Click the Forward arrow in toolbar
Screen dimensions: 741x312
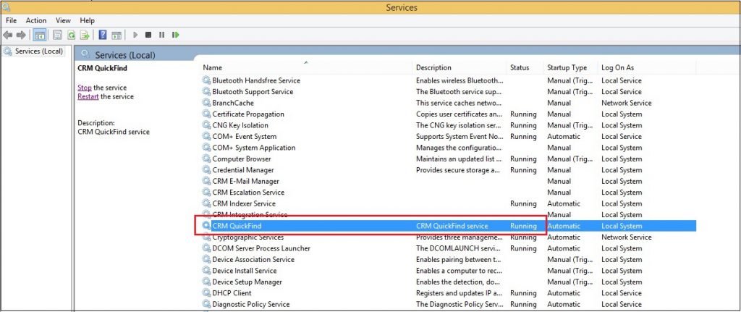(x=22, y=35)
